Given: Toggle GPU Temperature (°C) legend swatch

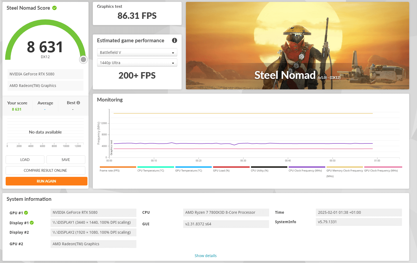Looking at the screenshot, I should pyautogui.click(x=193, y=167).
